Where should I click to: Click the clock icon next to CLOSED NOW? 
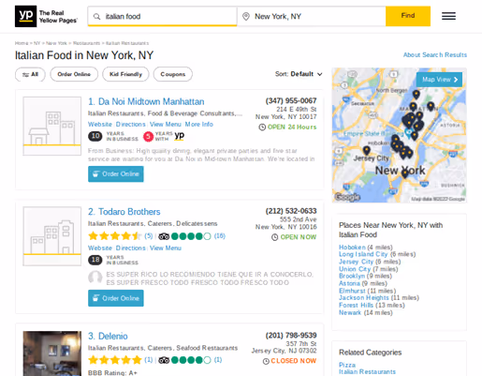pyautogui.click(x=266, y=361)
